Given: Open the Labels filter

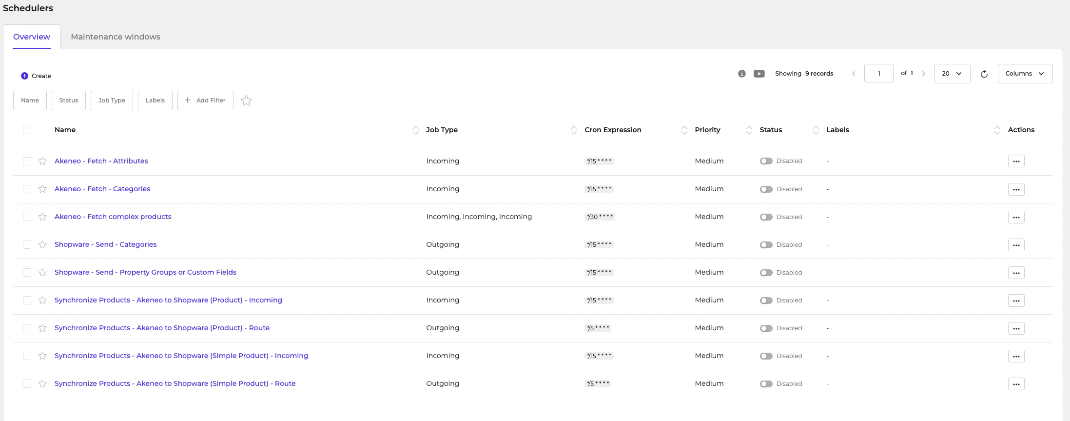Looking at the screenshot, I should click(155, 100).
